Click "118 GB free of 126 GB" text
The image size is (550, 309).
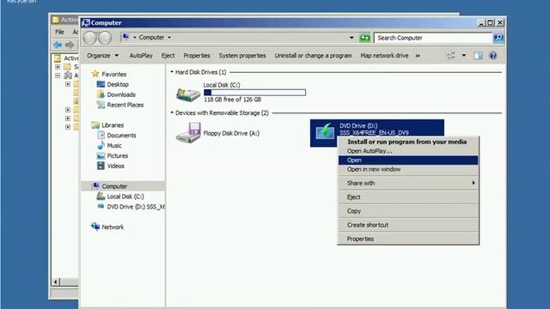(x=233, y=100)
